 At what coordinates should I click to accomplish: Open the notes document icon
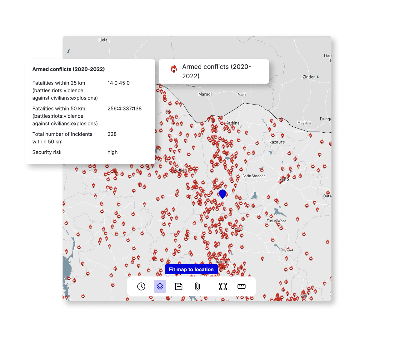pyautogui.click(x=179, y=286)
